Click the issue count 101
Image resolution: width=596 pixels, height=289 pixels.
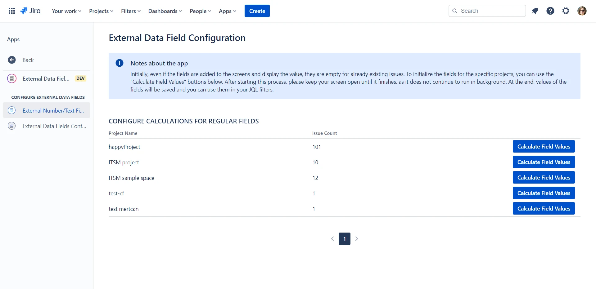click(x=317, y=147)
